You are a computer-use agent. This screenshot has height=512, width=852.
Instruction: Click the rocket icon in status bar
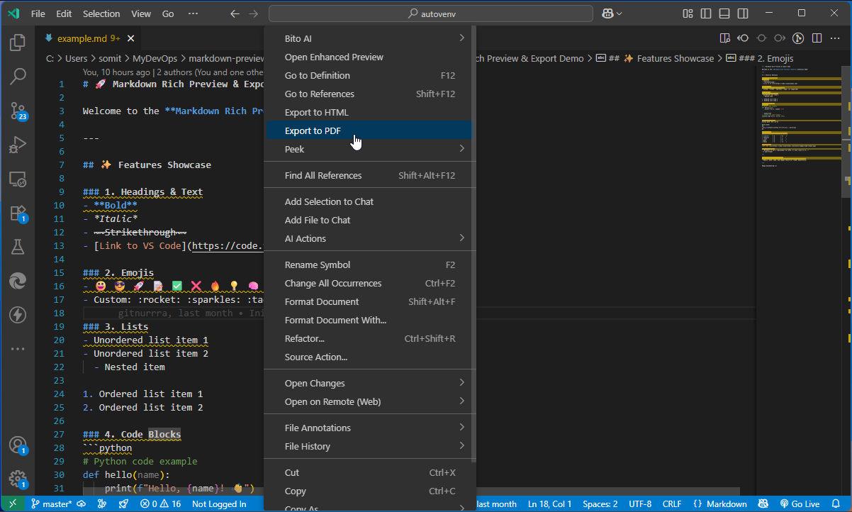123,504
